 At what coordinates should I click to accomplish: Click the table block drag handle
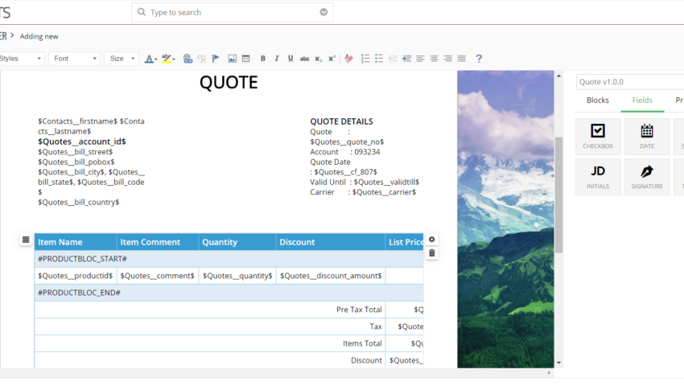(x=26, y=240)
